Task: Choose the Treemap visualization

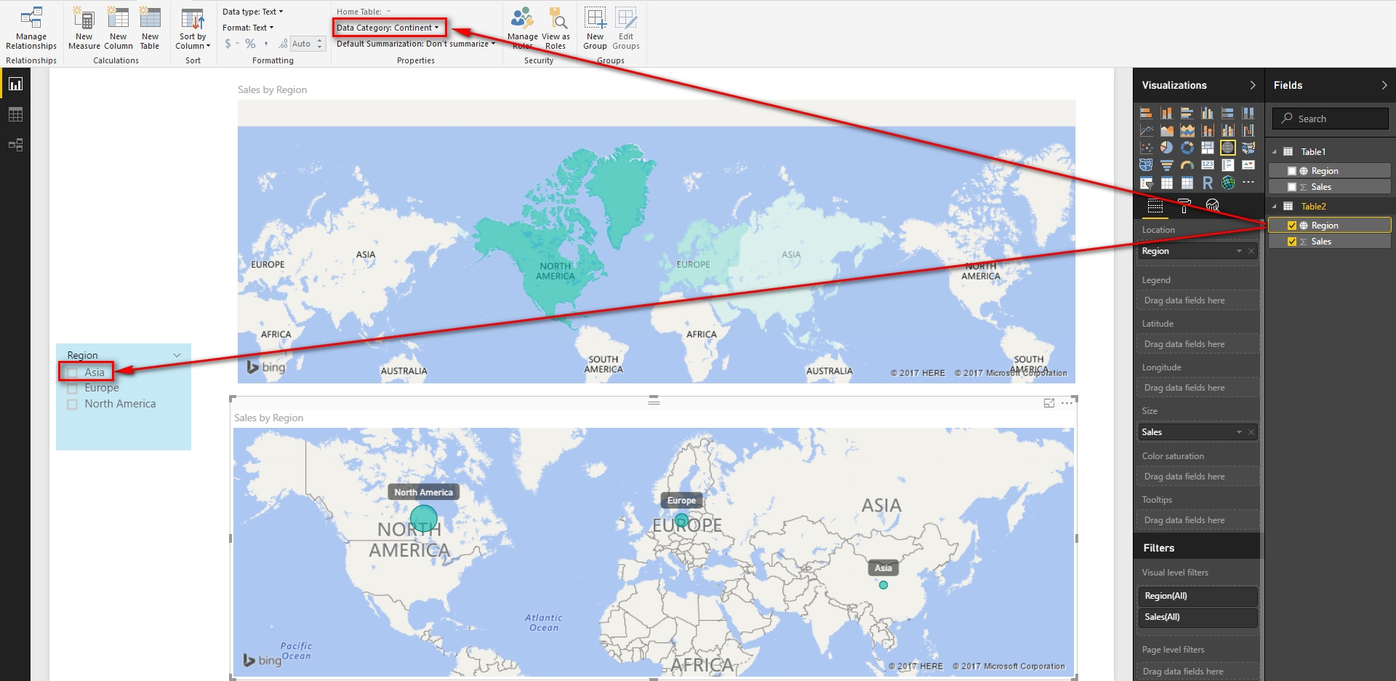Action: coord(1207,148)
